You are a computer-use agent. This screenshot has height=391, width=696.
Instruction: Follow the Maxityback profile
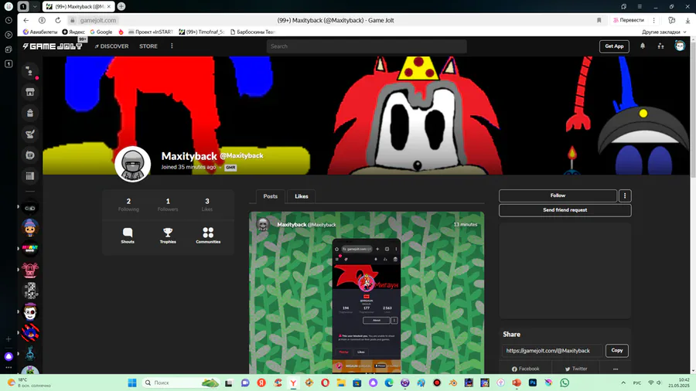pyautogui.click(x=558, y=195)
